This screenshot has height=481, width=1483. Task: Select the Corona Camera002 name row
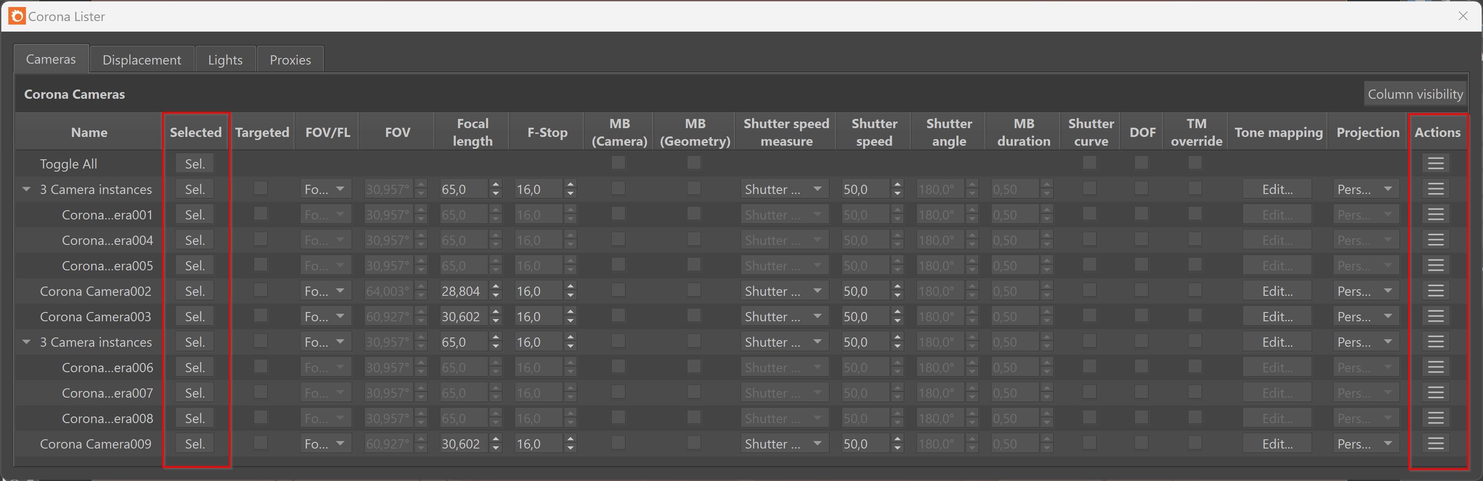coord(95,291)
